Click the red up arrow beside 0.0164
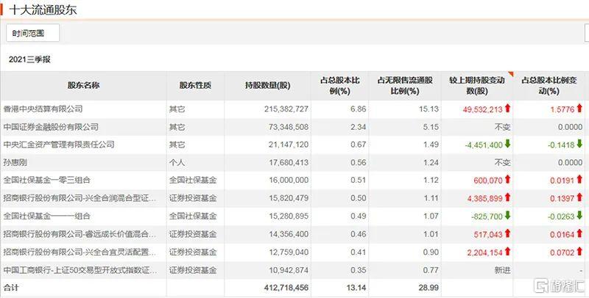Viewport: 589px width, 298px height. pyautogui.click(x=579, y=233)
